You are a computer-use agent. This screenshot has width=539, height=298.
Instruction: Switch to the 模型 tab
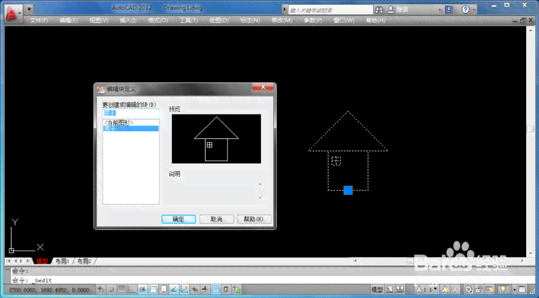[42, 261]
